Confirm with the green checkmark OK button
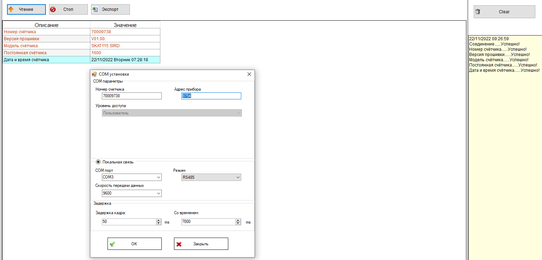This screenshot has height=260, width=542. point(134,244)
